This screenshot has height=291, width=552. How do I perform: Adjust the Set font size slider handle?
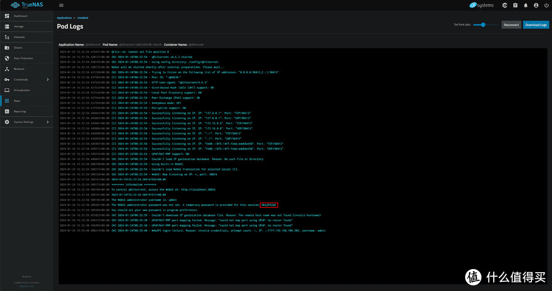coord(483,25)
